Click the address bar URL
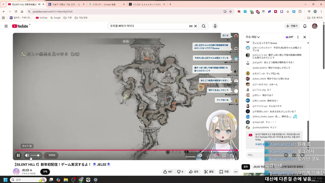Image resolution: width=325 pixels, height=183 pixels. coord(53,11)
